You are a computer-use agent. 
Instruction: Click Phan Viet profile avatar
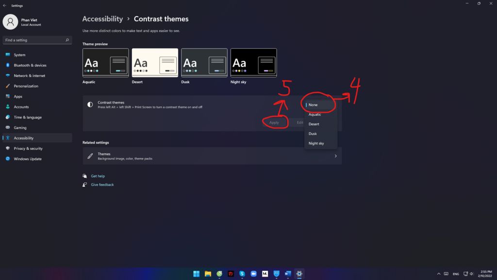[10, 22]
